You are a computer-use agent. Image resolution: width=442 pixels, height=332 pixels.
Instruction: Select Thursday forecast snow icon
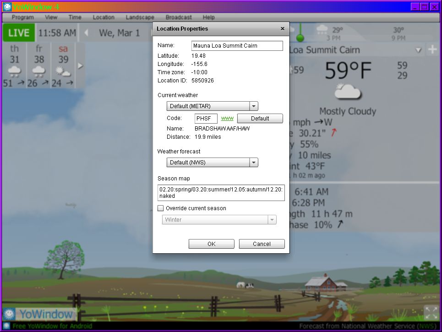14,71
